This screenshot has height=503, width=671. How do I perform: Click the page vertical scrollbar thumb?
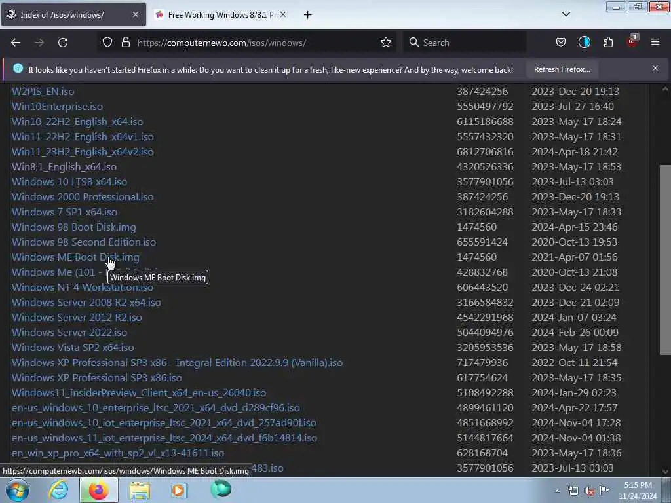(x=665, y=259)
